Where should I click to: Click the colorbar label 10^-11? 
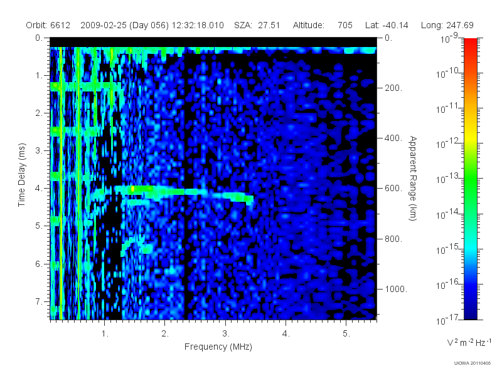(x=448, y=108)
